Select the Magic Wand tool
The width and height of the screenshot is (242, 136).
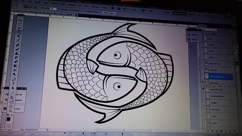[x=19, y=32]
